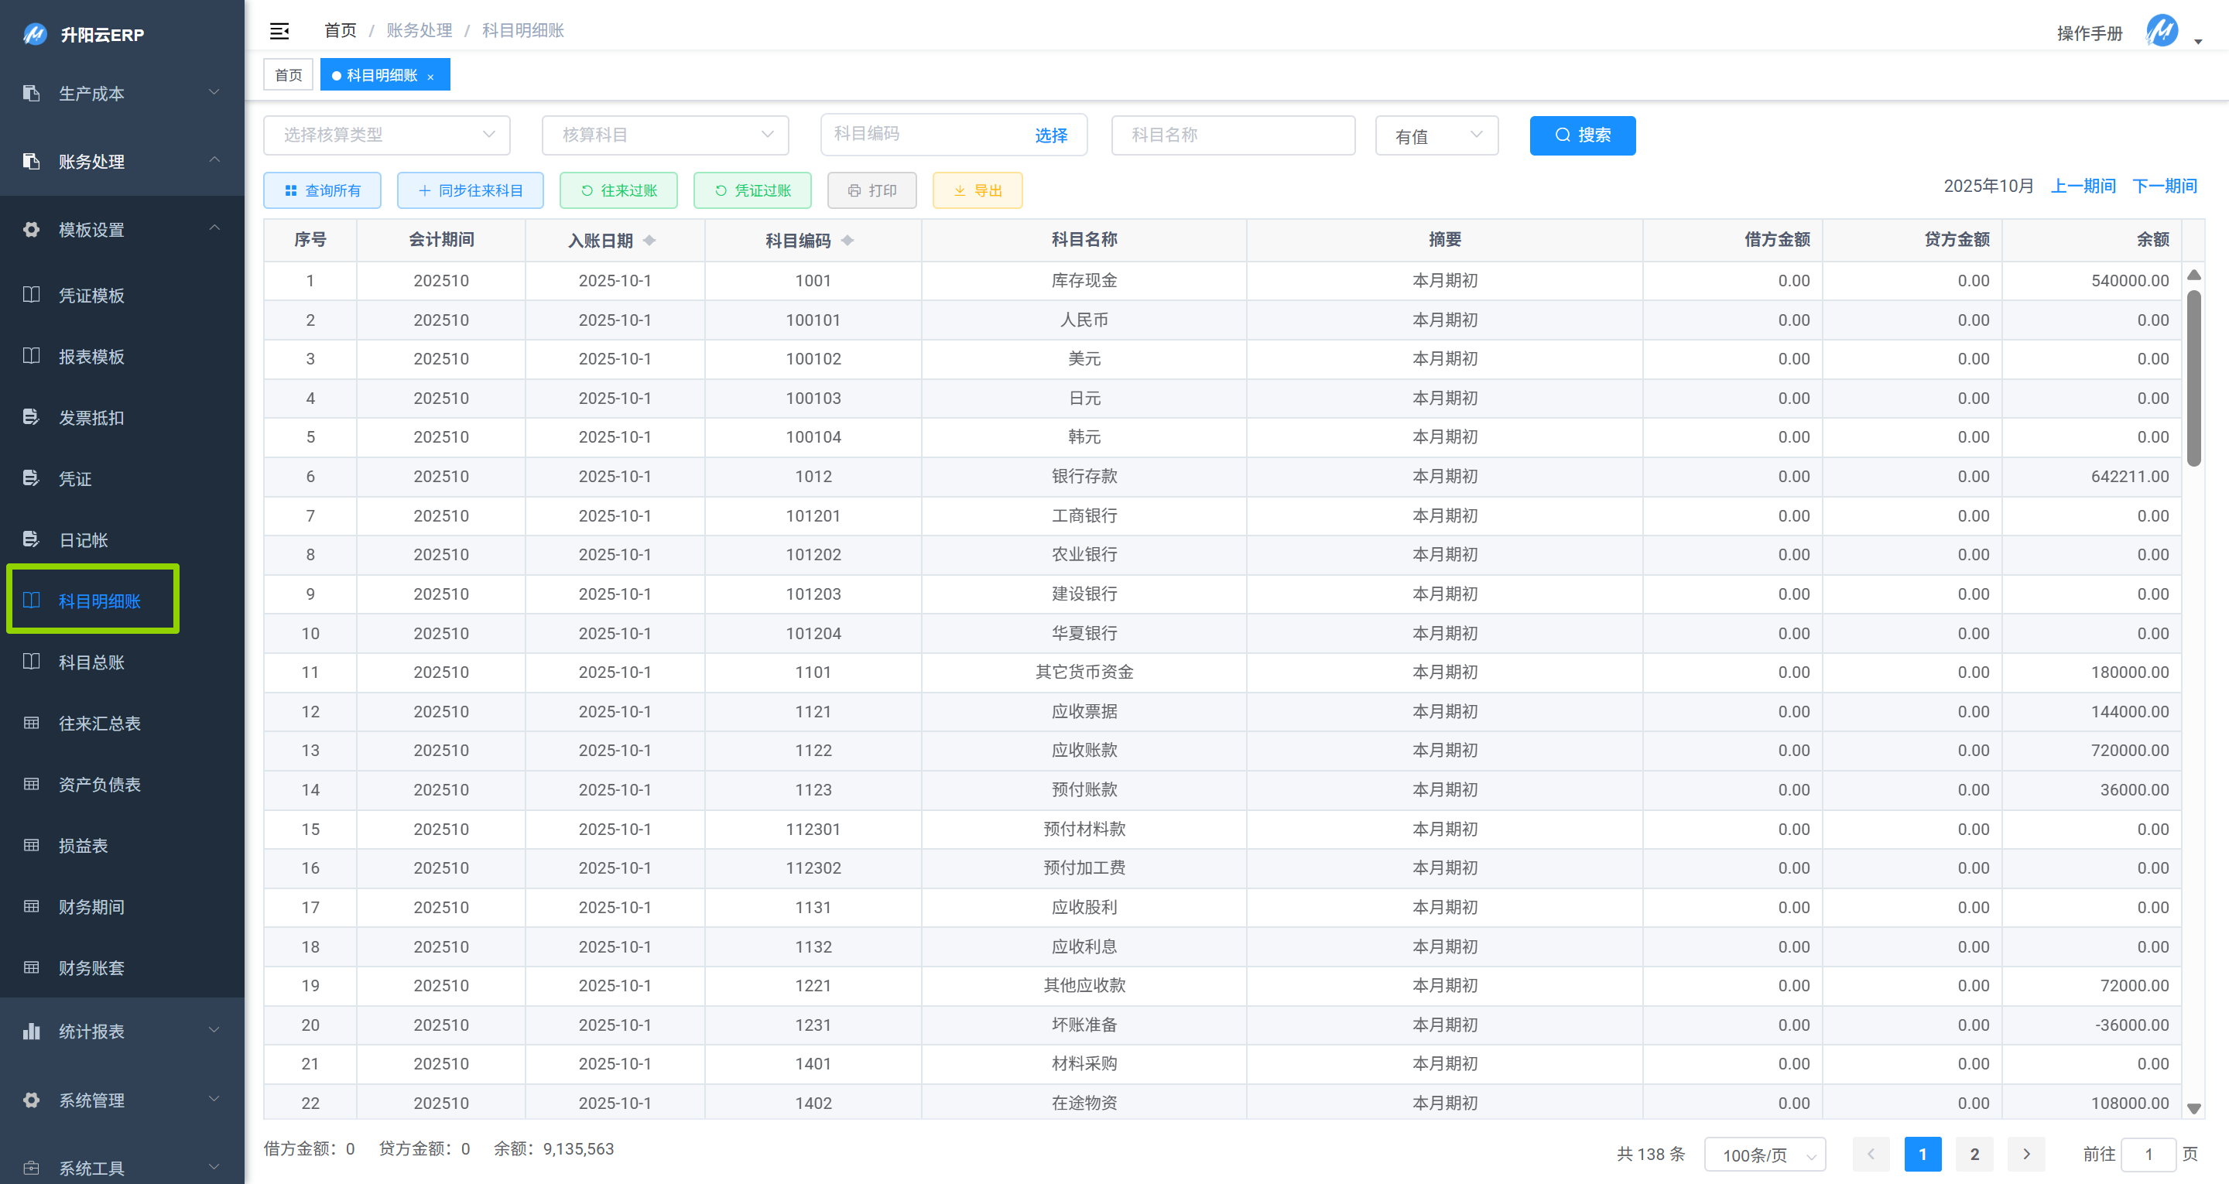Open 凭证模板 from sidebar
The width and height of the screenshot is (2229, 1184).
pos(91,295)
